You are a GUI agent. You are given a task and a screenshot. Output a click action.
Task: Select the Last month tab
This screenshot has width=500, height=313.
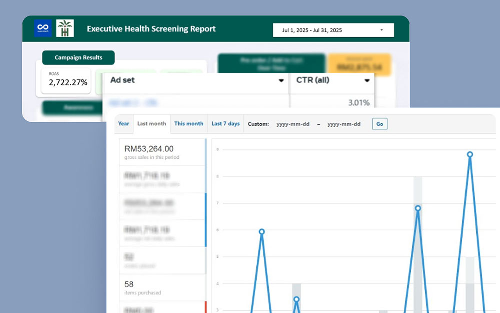click(x=151, y=124)
